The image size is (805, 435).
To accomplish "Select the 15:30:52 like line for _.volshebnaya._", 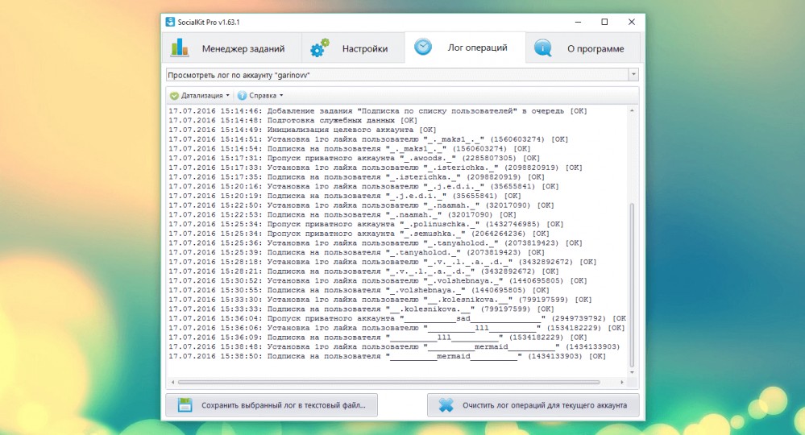I will 378,280.
